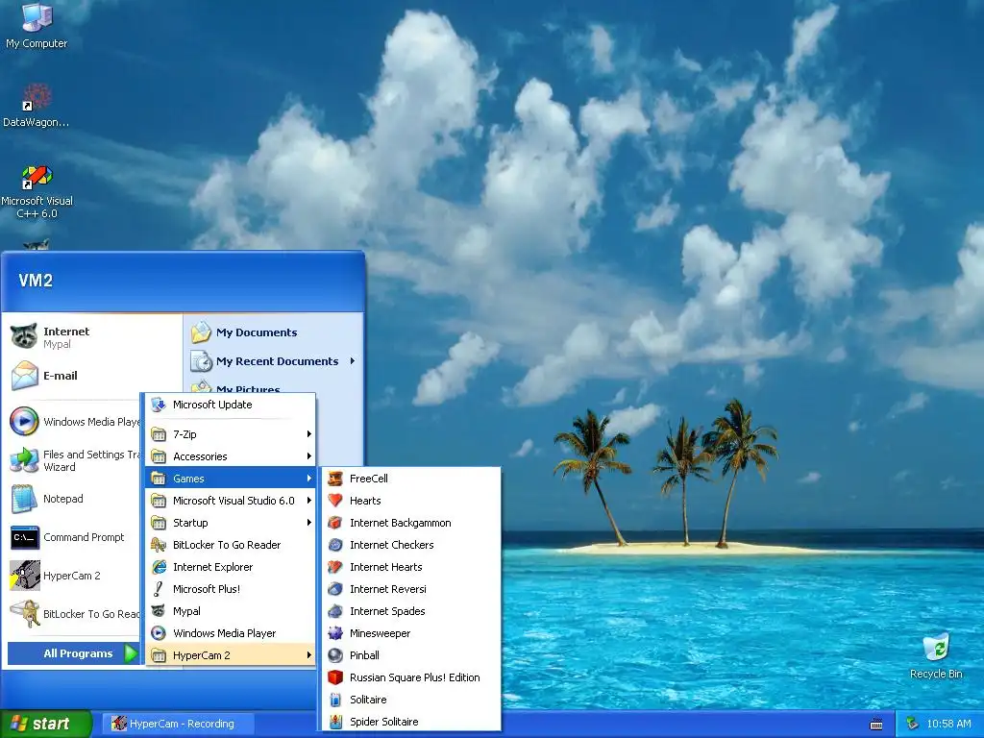Open Pinball from the Games menu
The image size is (984, 738).
(411, 655)
